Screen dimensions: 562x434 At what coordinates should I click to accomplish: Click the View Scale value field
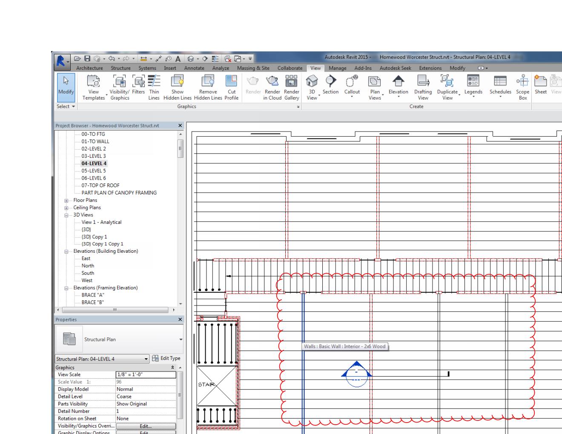tap(145, 374)
